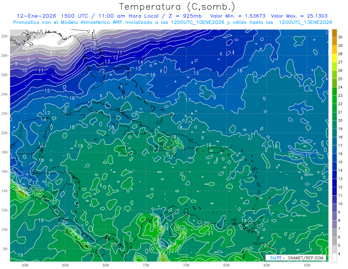
Task: Click the contour label 13 on the map
Action: coord(107,62)
